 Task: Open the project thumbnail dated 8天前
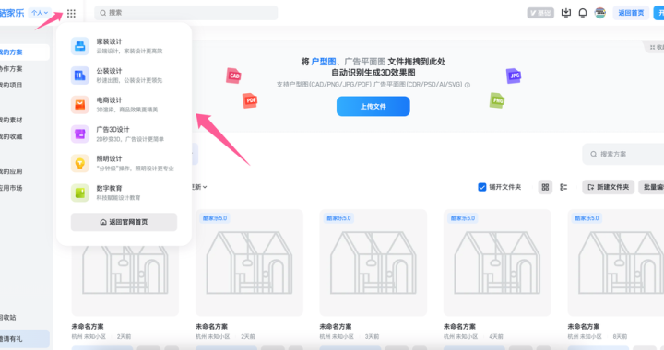[x=616, y=262]
